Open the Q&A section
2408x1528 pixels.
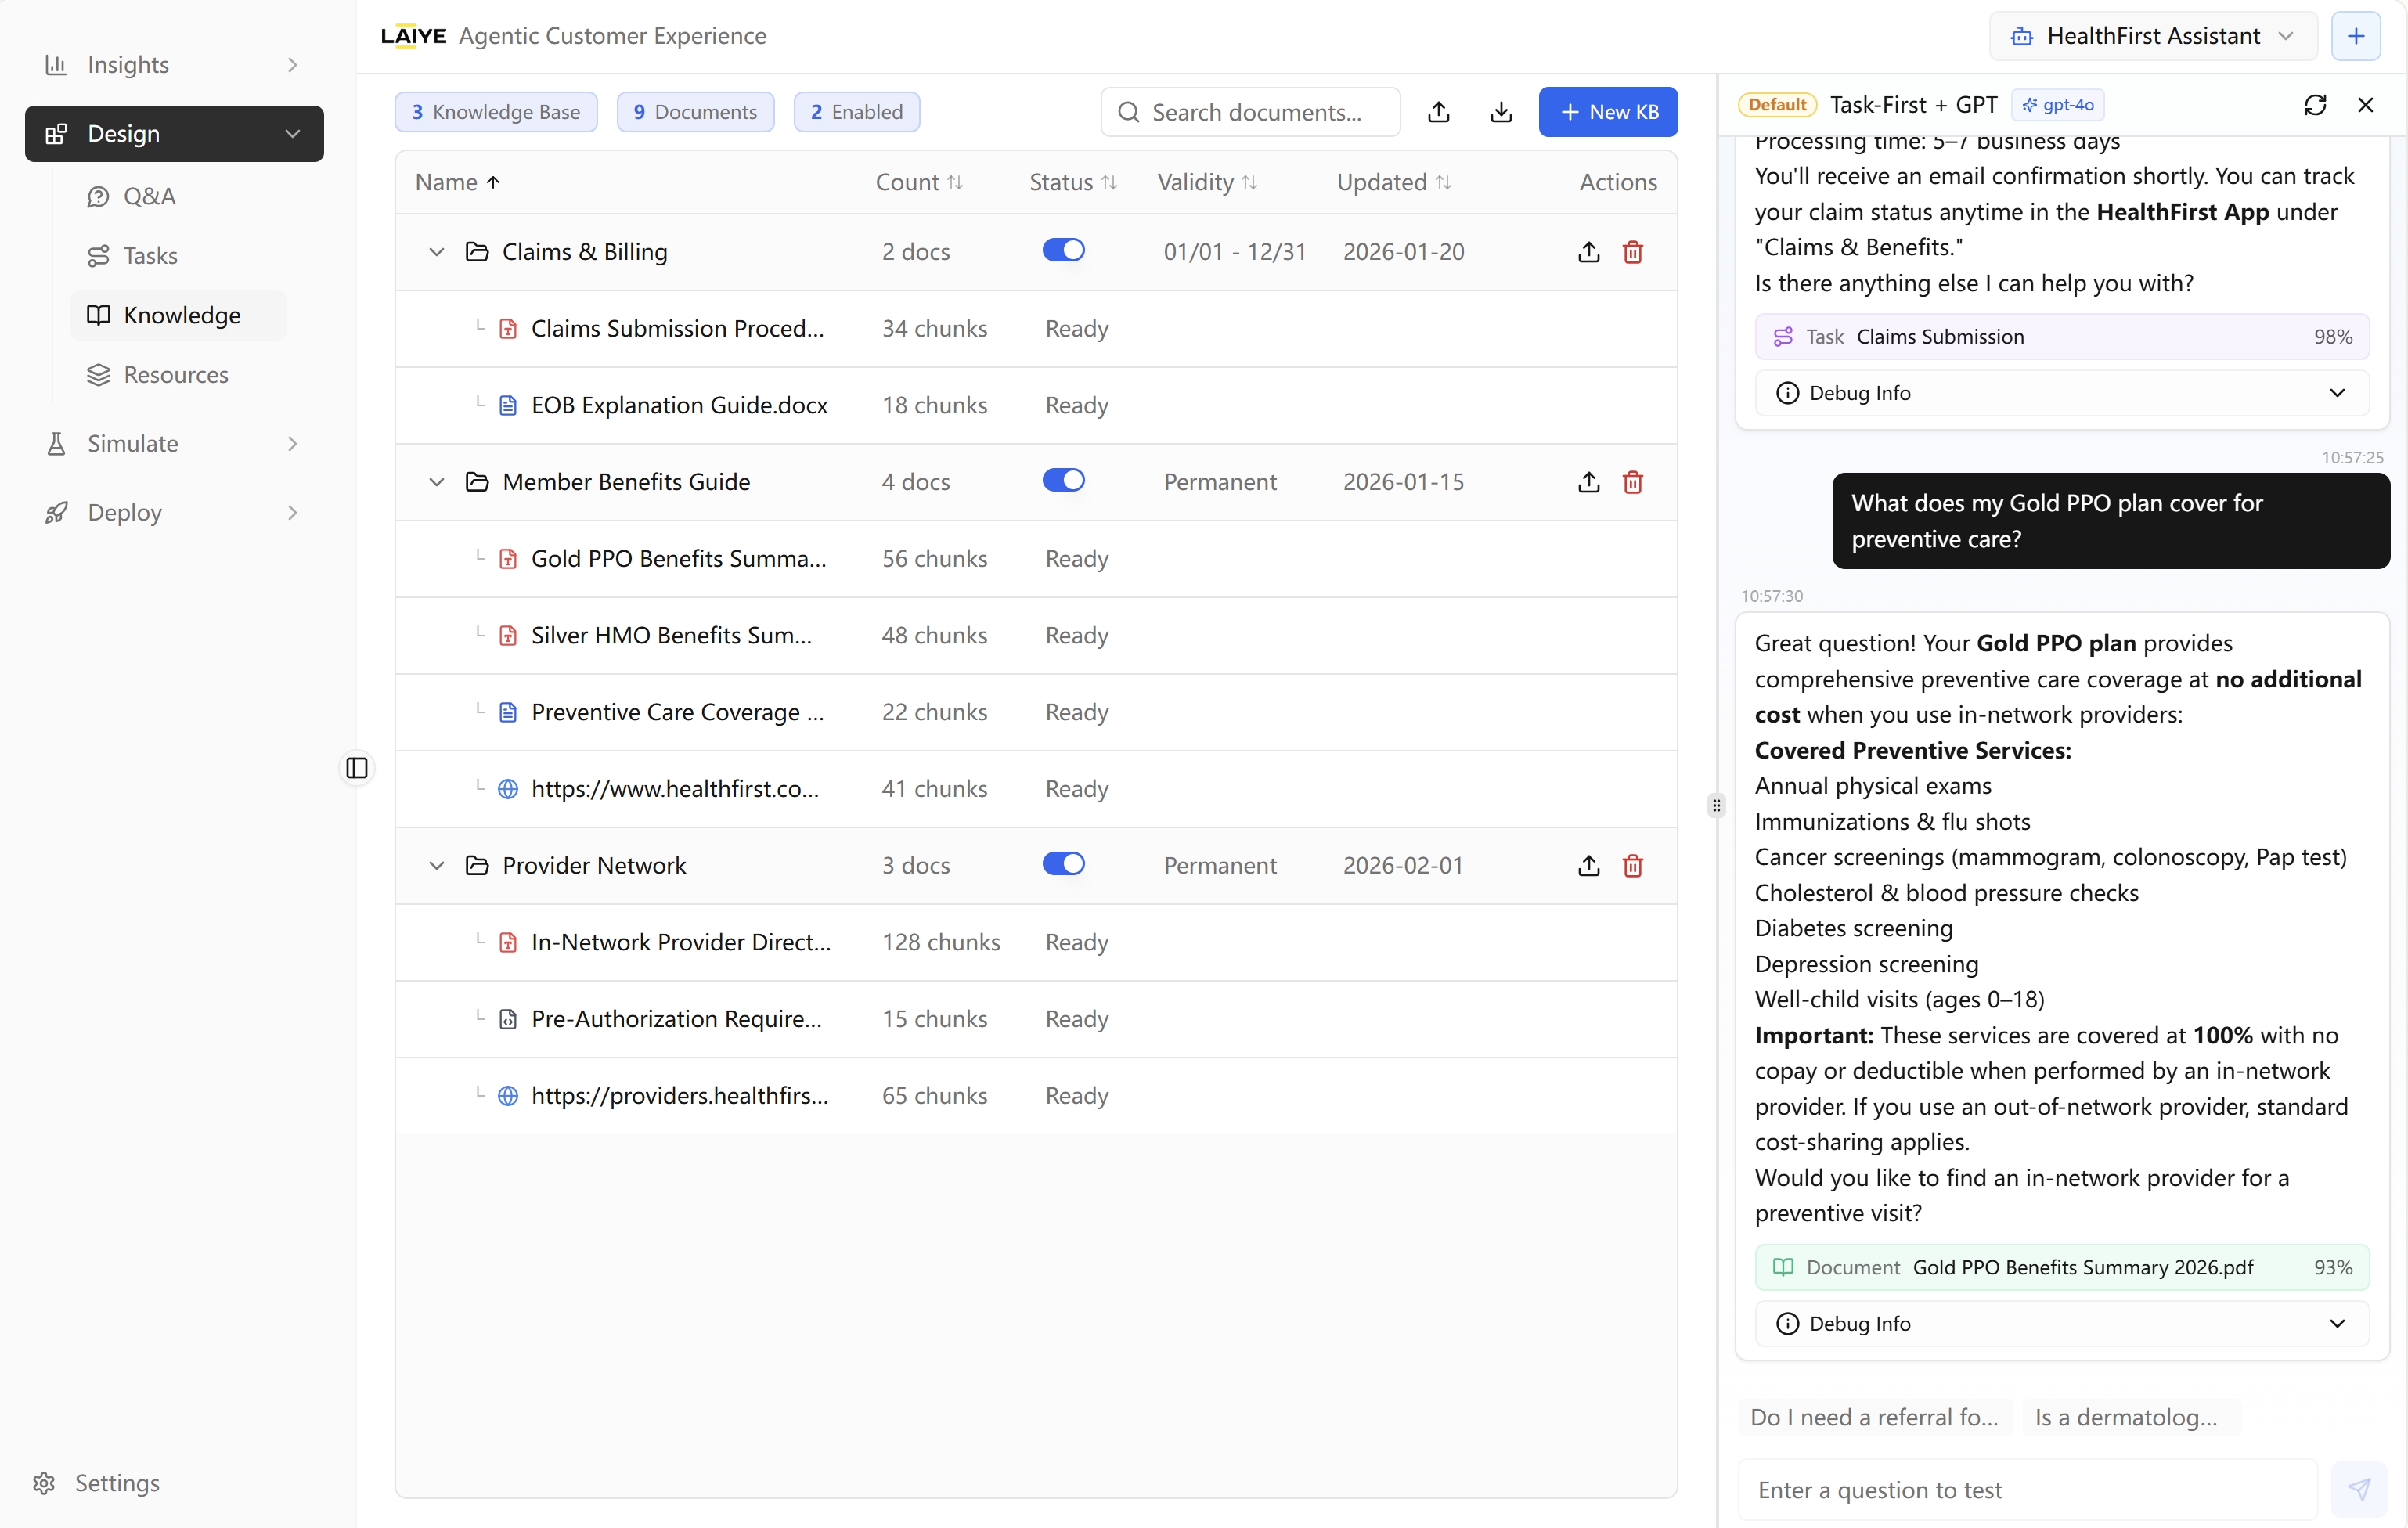tap(149, 196)
